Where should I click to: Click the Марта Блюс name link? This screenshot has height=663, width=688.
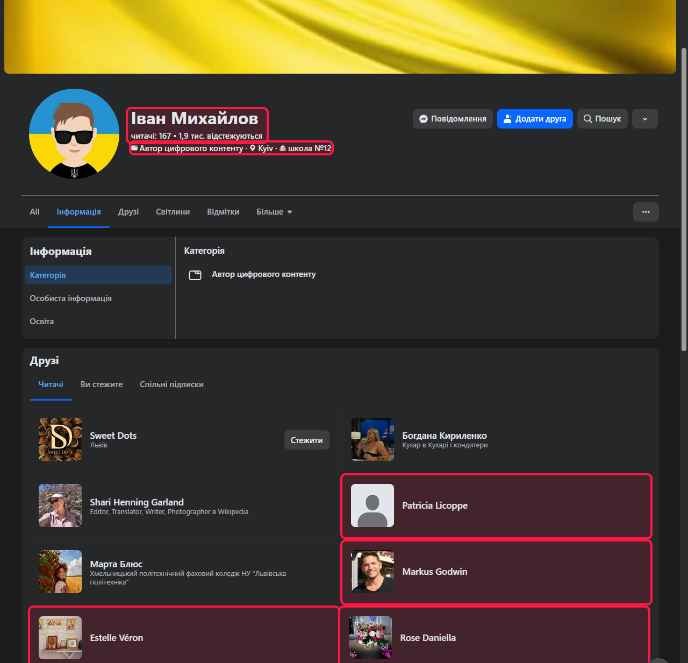(116, 564)
